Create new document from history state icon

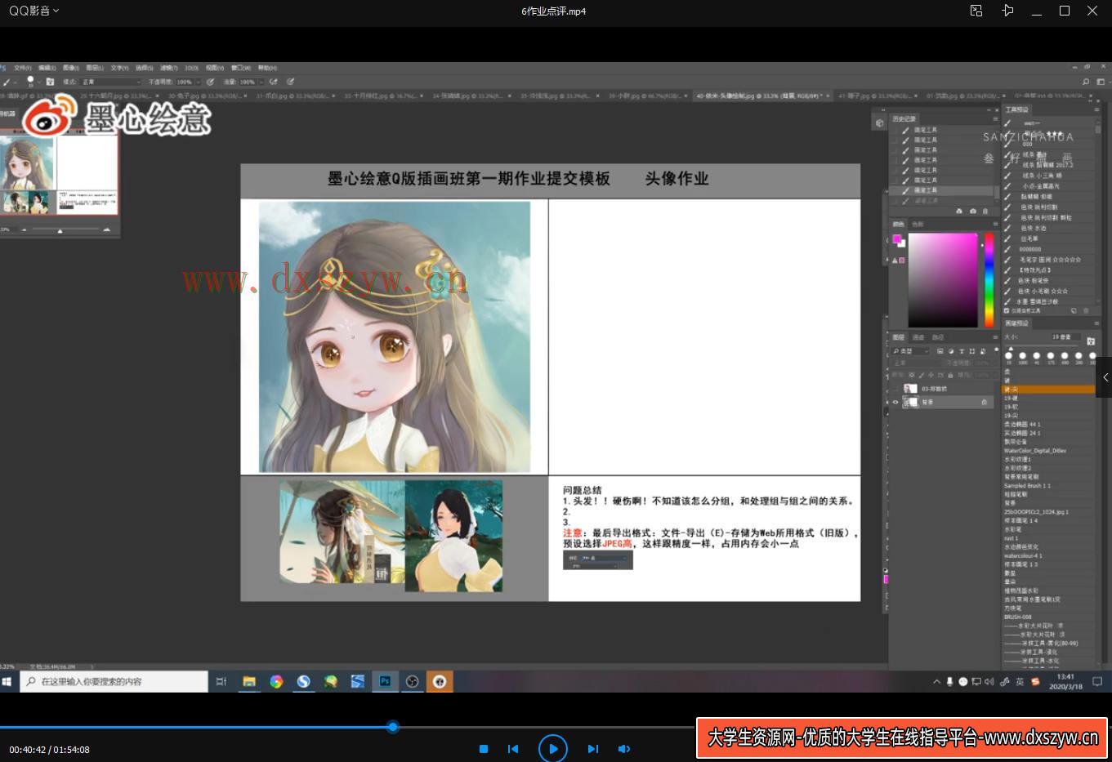coord(959,211)
